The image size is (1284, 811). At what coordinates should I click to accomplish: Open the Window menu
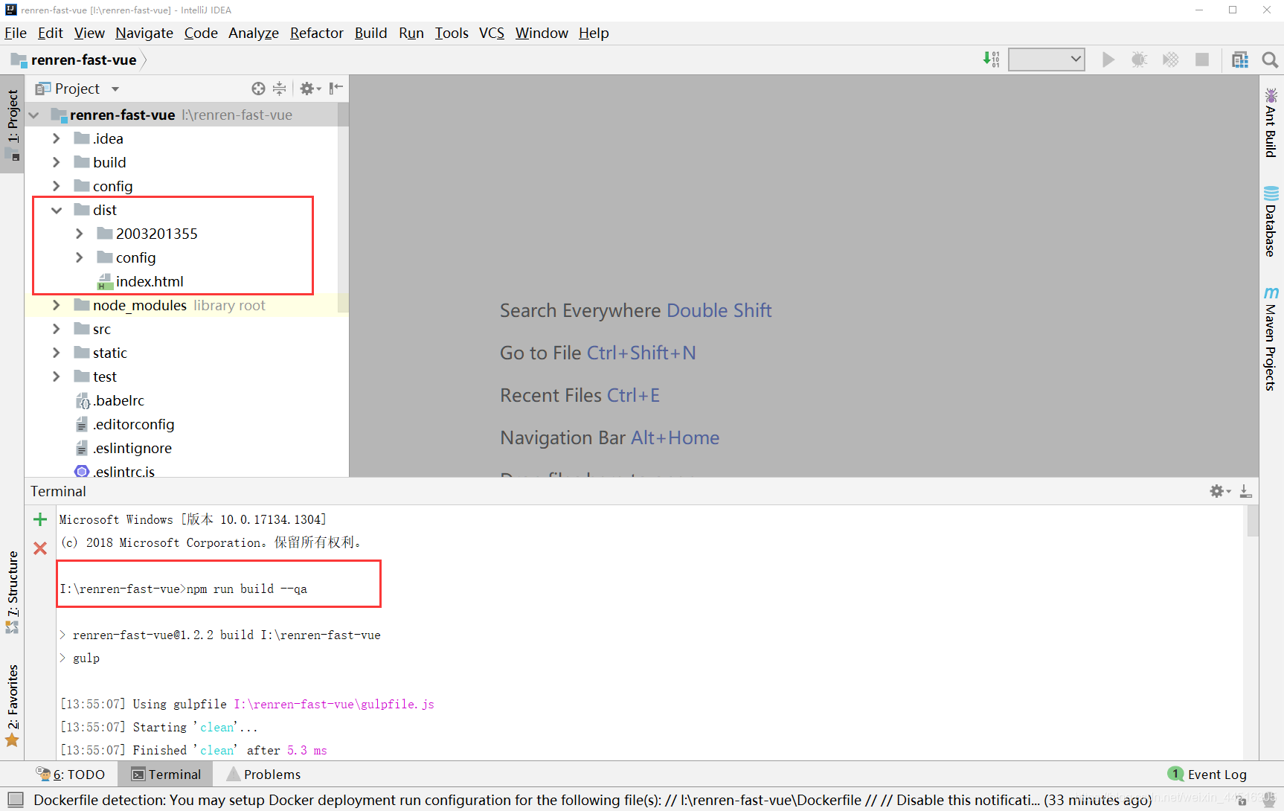(542, 33)
